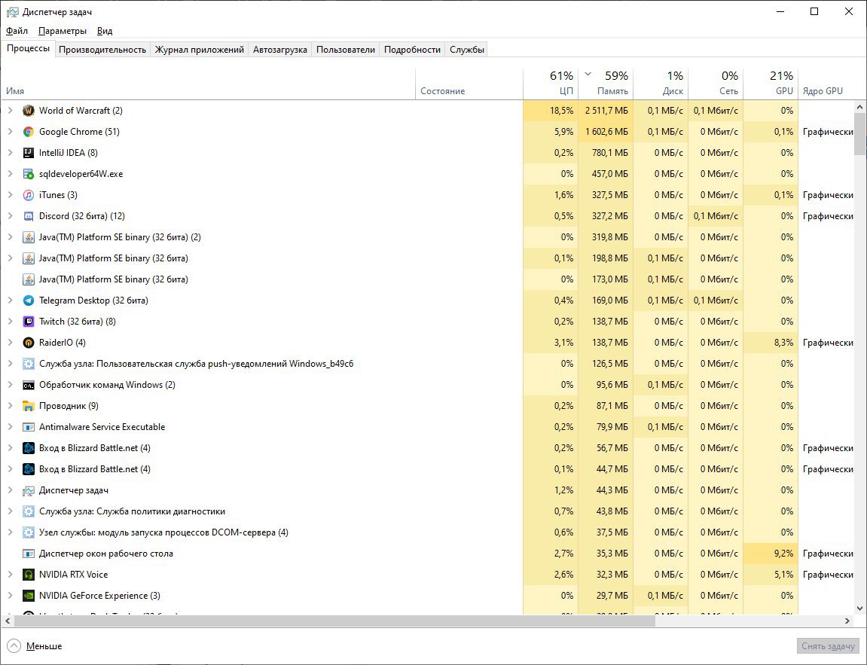Click Служба политики диагностики gear icon
Viewport: 867px width, 665px height.
[28, 511]
